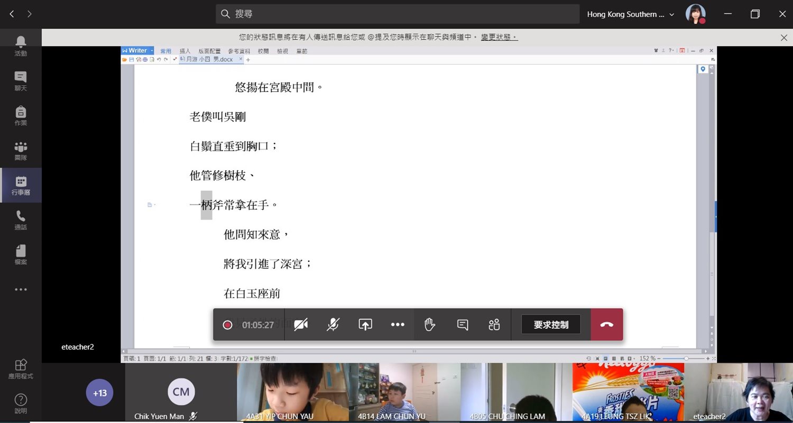This screenshot has height=423, width=793.
Task: Open the Activity feed in sidebar
Action: point(21,46)
